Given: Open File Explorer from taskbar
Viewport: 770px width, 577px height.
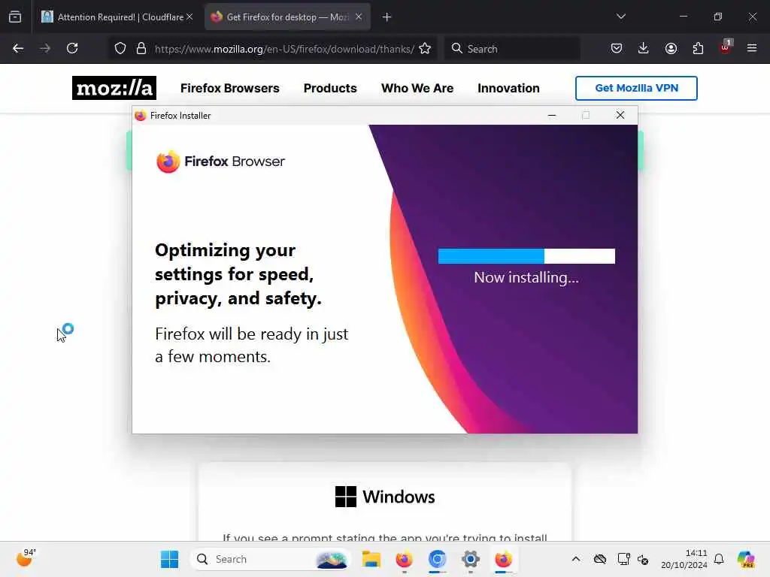Looking at the screenshot, I should (371, 559).
